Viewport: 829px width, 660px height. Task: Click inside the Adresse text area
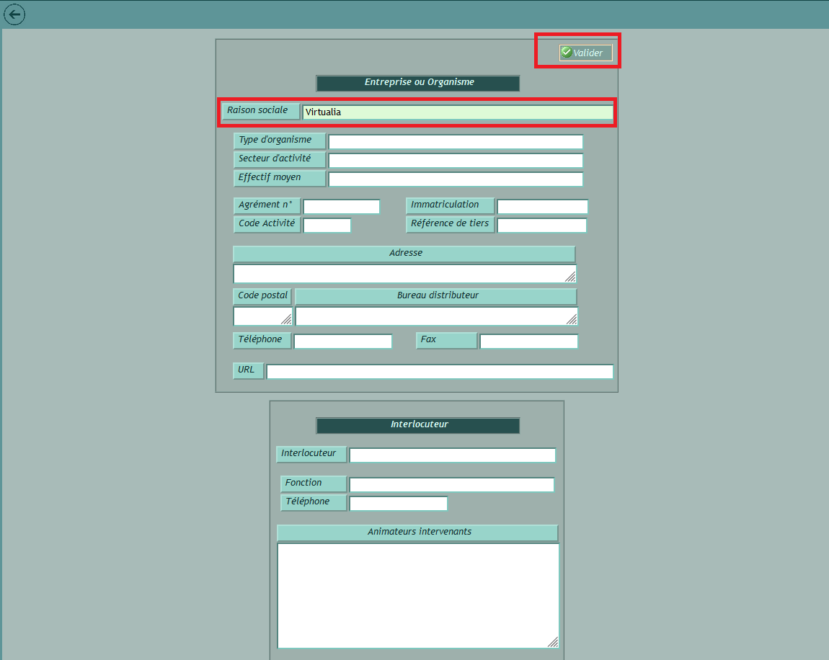[404, 274]
